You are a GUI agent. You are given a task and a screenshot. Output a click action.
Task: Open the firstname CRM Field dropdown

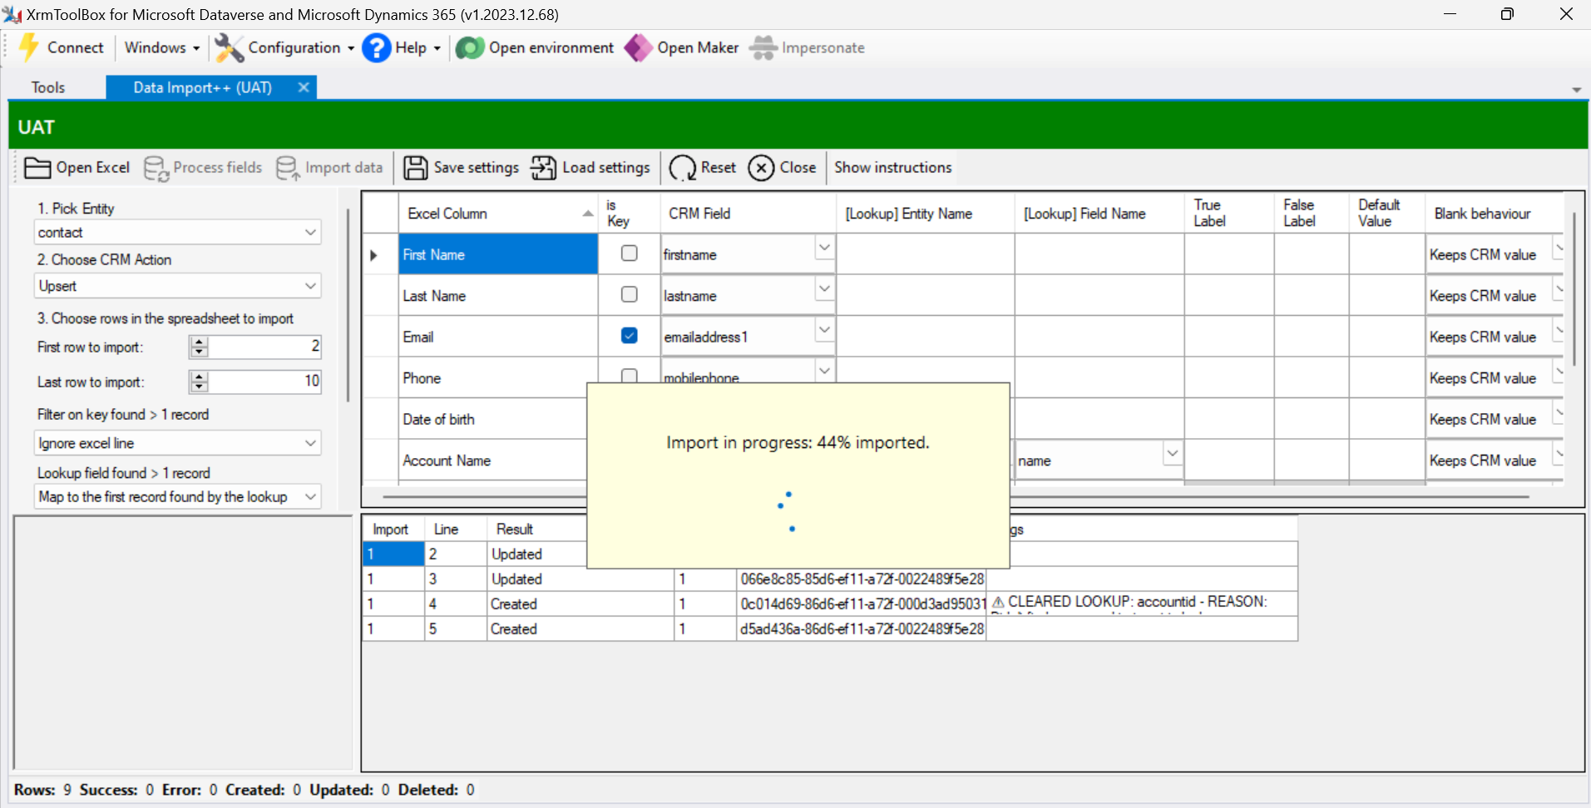(823, 247)
